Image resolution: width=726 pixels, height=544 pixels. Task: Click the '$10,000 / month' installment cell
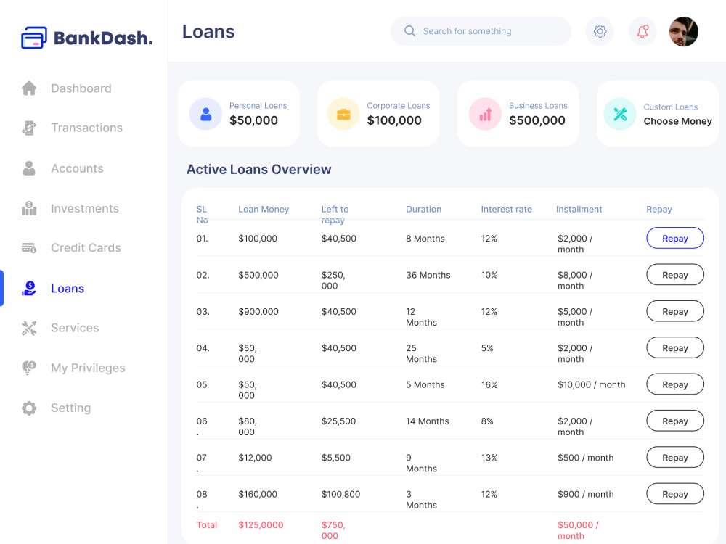[x=591, y=384]
